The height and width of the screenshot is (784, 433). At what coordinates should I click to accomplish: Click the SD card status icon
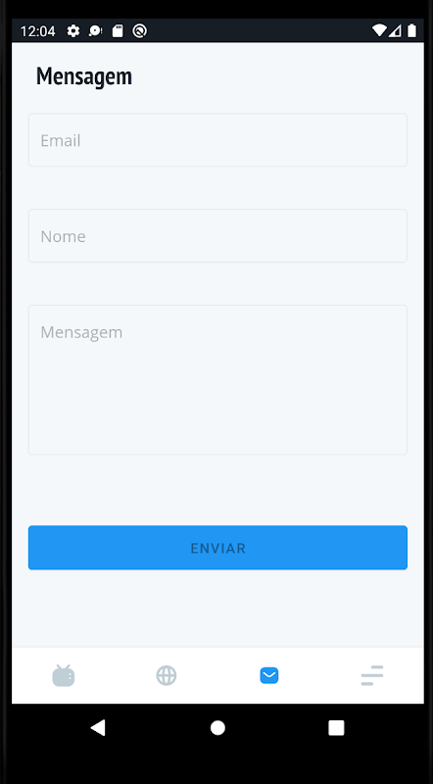pos(118,31)
